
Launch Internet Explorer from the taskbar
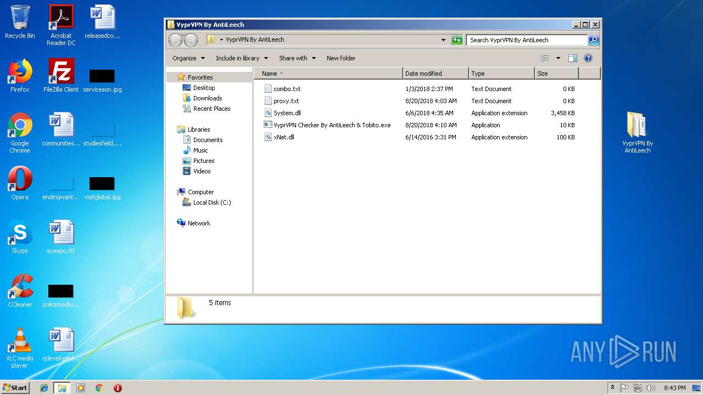coord(44,388)
